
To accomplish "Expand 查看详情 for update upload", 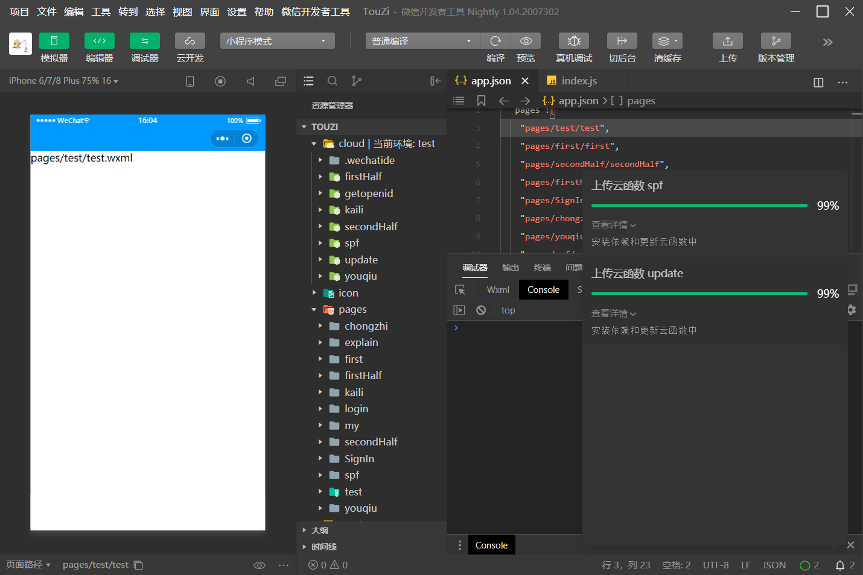I will pyautogui.click(x=614, y=313).
